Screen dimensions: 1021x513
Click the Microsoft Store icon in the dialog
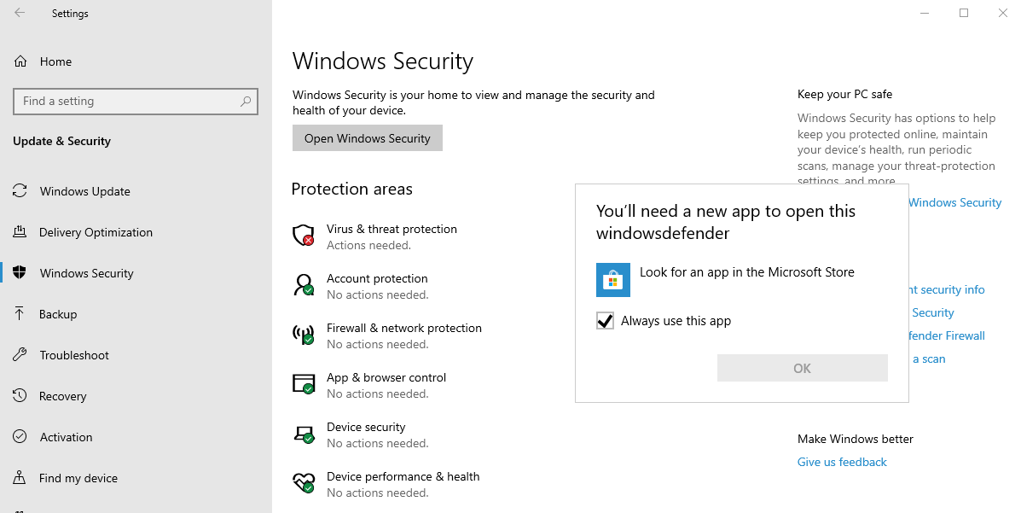point(612,280)
